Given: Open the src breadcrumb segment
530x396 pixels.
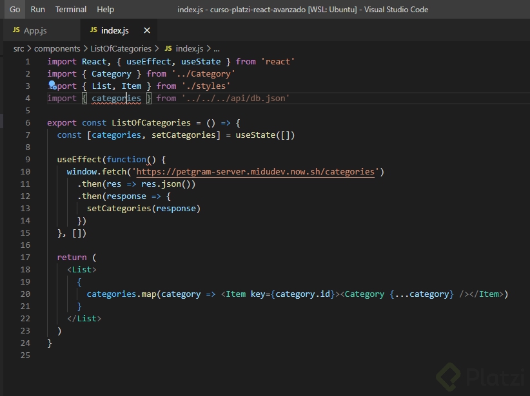Looking at the screenshot, I should 19,48.
